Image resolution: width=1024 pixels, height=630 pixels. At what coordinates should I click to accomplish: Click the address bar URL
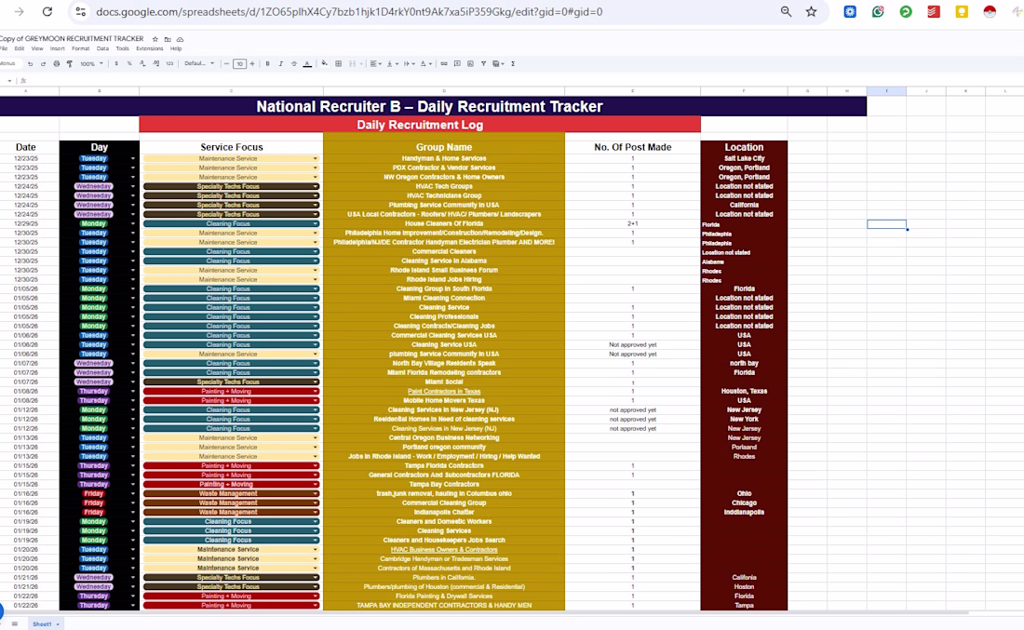click(x=349, y=12)
